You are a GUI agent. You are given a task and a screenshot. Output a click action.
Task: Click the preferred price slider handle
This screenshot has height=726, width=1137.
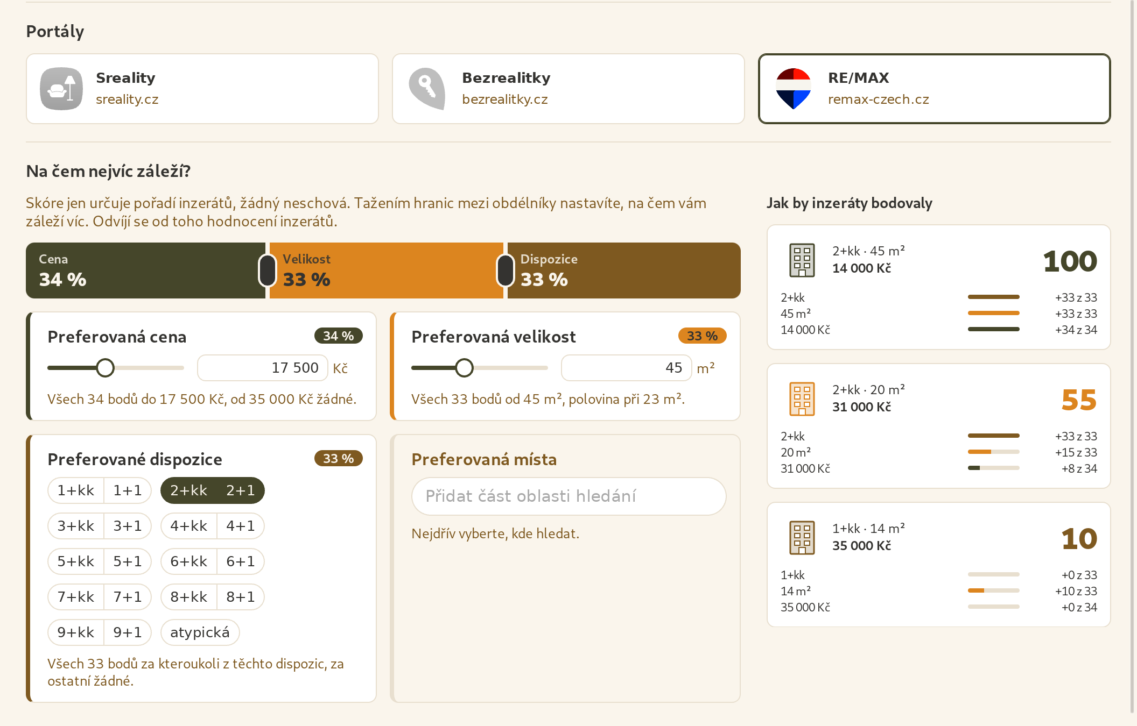[105, 368]
